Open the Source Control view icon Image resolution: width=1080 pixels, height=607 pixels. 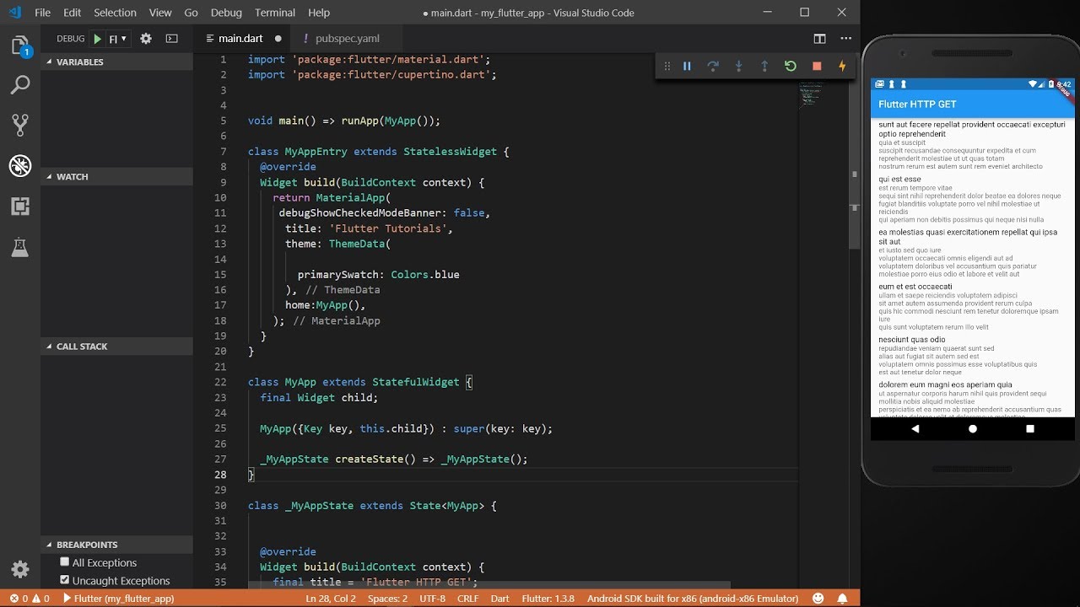20,126
